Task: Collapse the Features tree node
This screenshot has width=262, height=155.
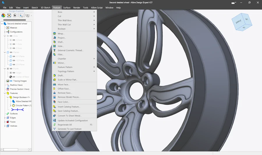Action: pyautogui.click(x=5, y=93)
